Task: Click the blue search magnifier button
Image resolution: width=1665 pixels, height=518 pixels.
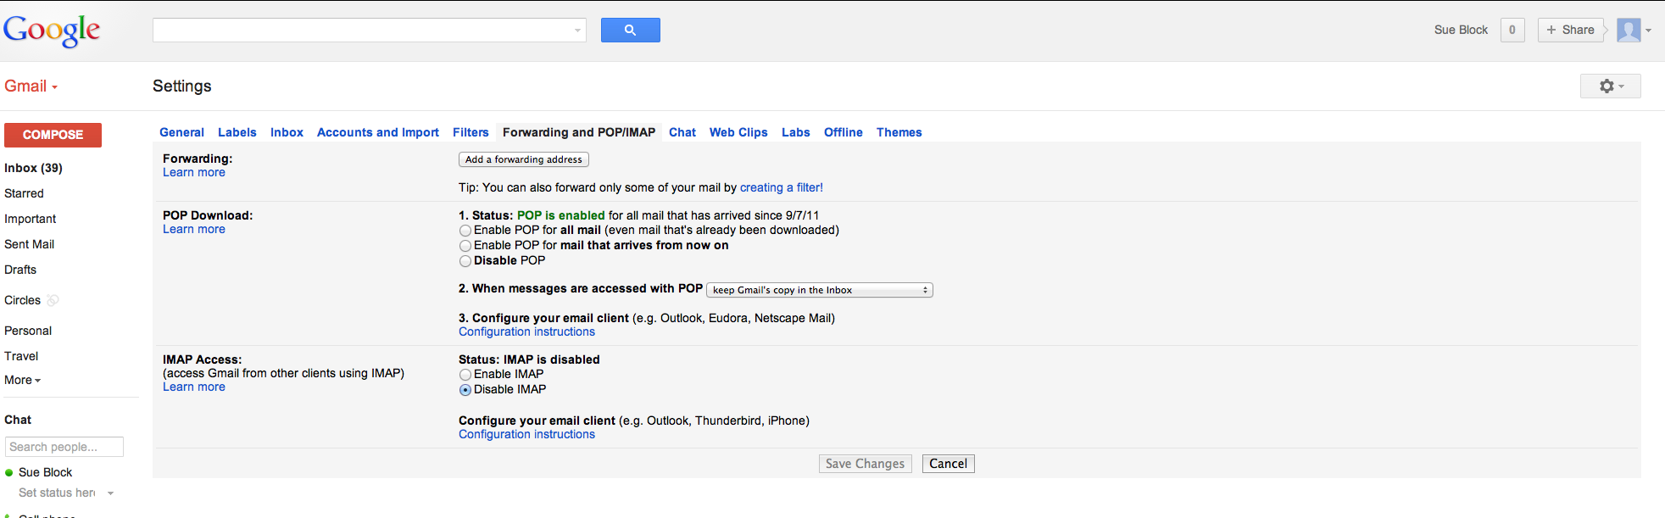Action: point(630,31)
